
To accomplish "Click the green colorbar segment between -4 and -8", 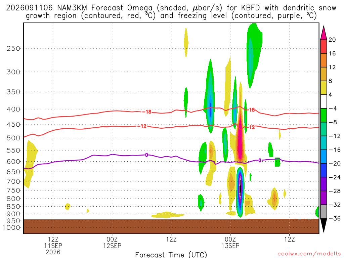I will coord(324,116).
